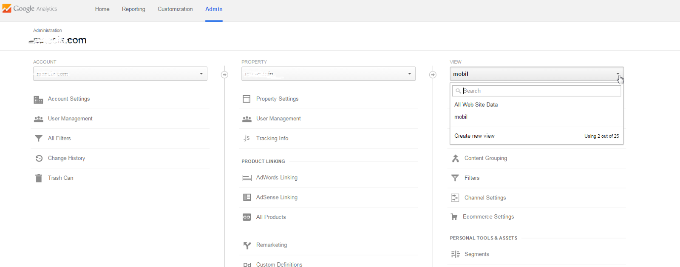Click the Account Settings building icon
680x267 pixels.
[38, 99]
